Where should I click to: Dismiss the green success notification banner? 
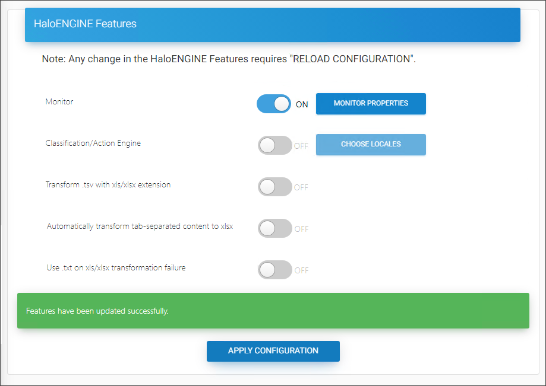[x=273, y=310]
